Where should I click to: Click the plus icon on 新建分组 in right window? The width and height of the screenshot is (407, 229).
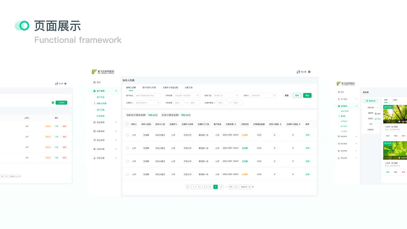pyautogui.click(x=367, y=101)
